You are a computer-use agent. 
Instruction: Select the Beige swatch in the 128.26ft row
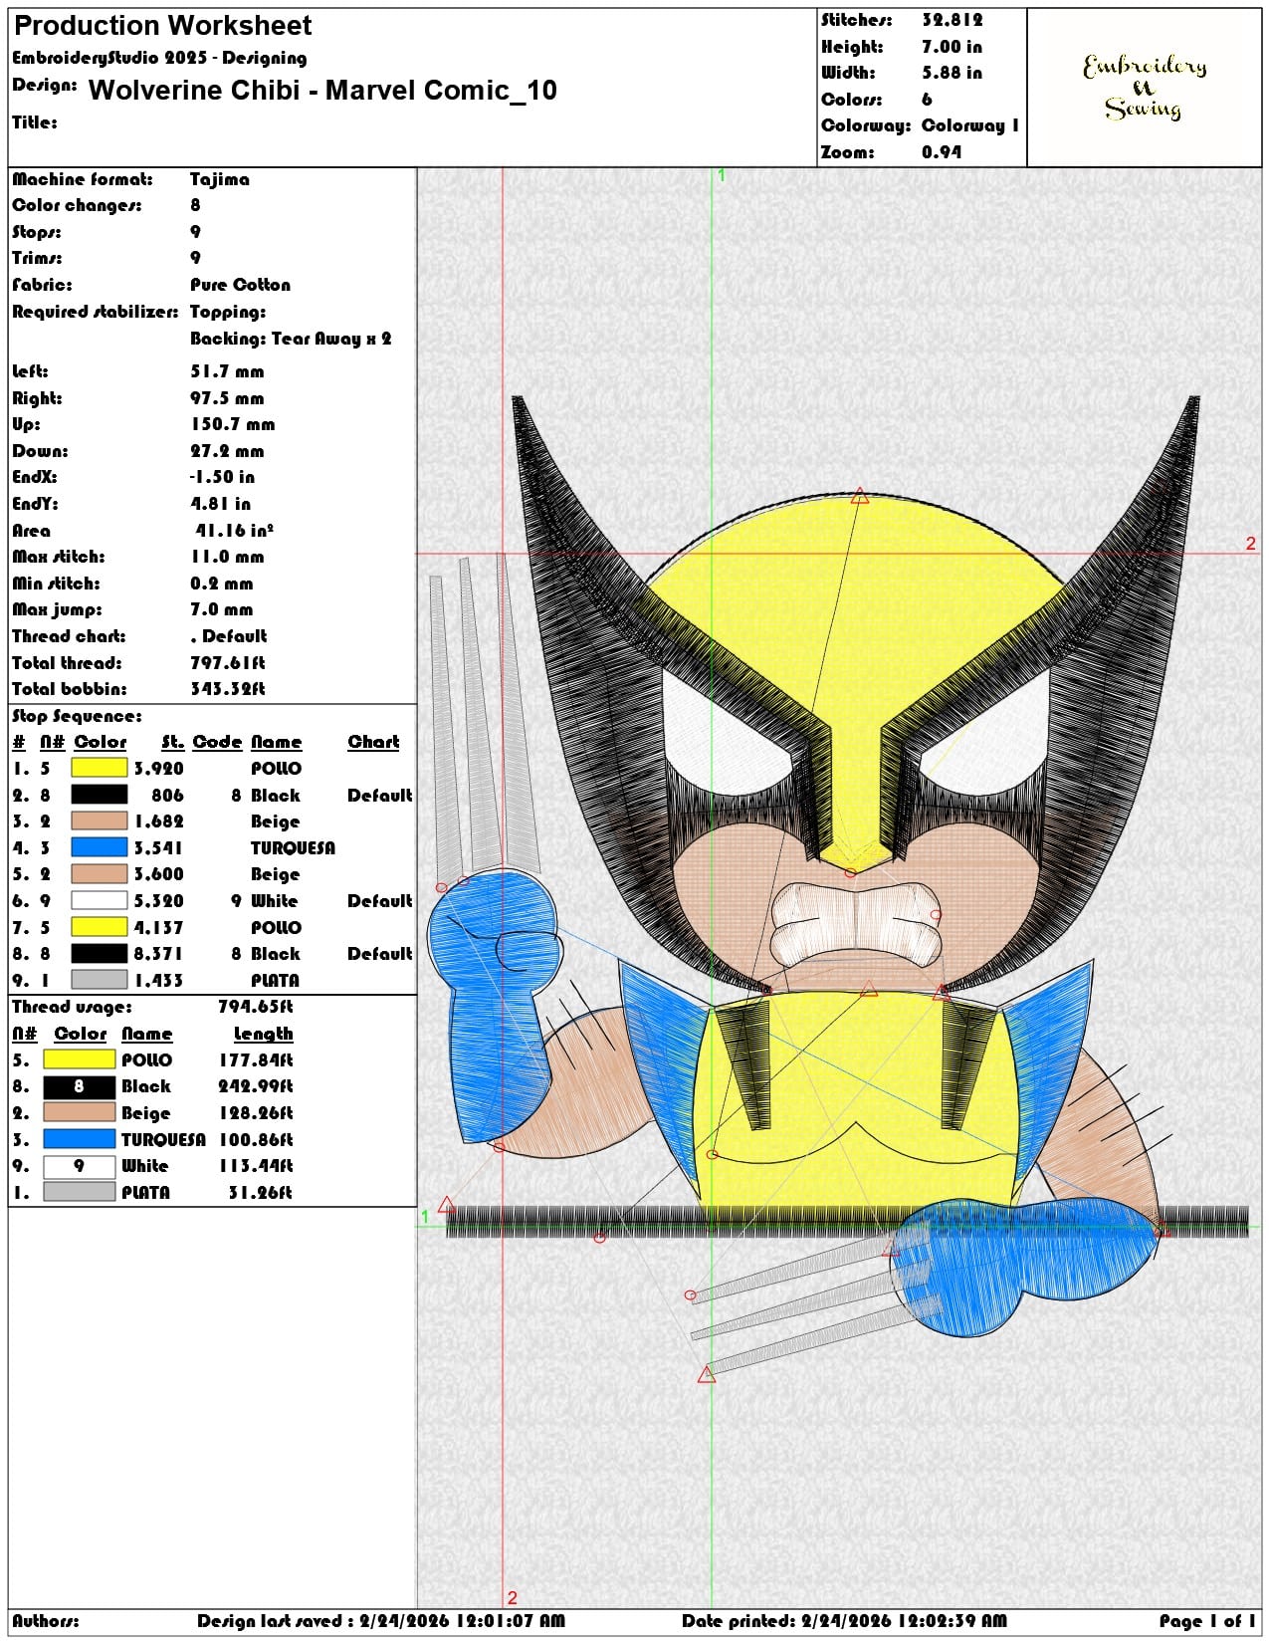[80, 1112]
